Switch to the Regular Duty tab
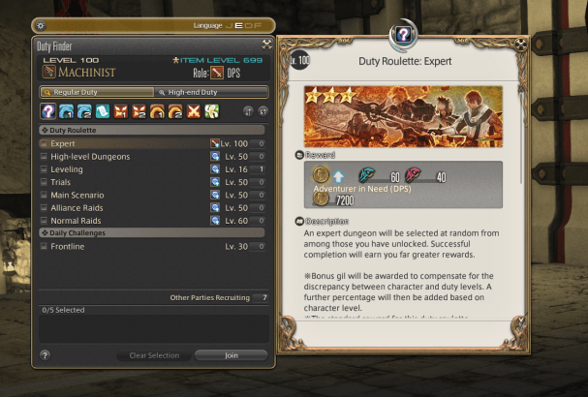Viewport: 588px width, 397px height. coord(97,92)
